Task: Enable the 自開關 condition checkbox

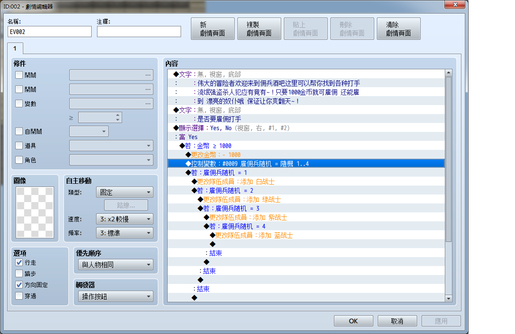Action: click(x=19, y=131)
